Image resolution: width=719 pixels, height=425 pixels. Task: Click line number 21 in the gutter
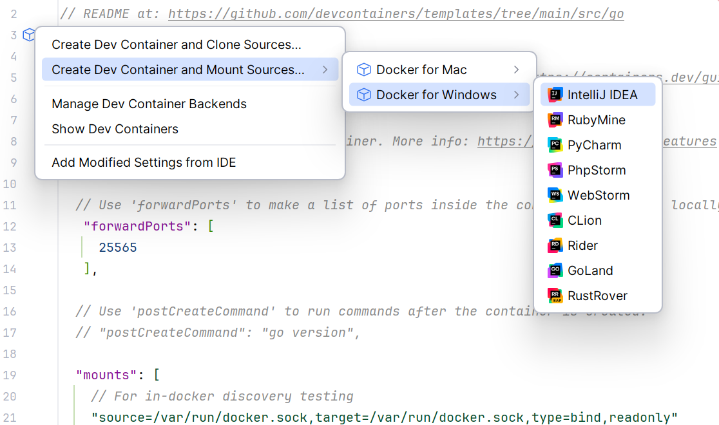coord(10,418)
